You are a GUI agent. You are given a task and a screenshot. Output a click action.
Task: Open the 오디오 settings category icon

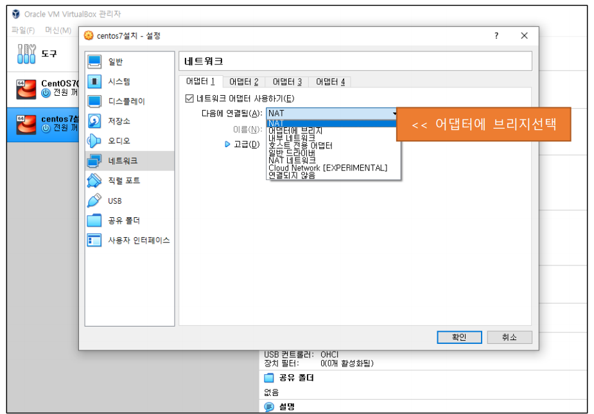[94, 141]
